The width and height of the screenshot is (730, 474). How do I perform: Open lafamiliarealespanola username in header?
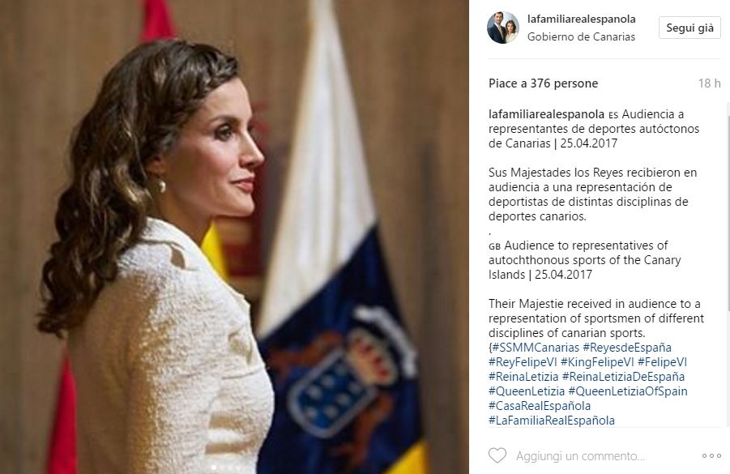[x=582, y=19]
